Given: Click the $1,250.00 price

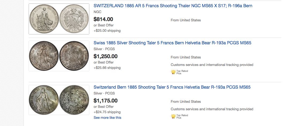Looking at the screenshot, I should point(106,56).
